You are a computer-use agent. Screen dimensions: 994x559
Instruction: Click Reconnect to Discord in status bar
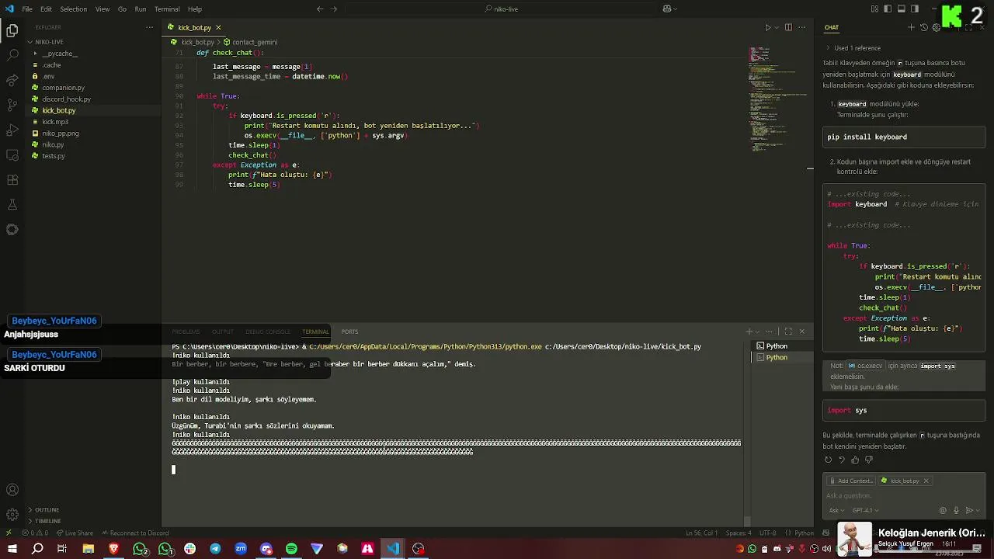pyautogui.click(x=135, y=533)
